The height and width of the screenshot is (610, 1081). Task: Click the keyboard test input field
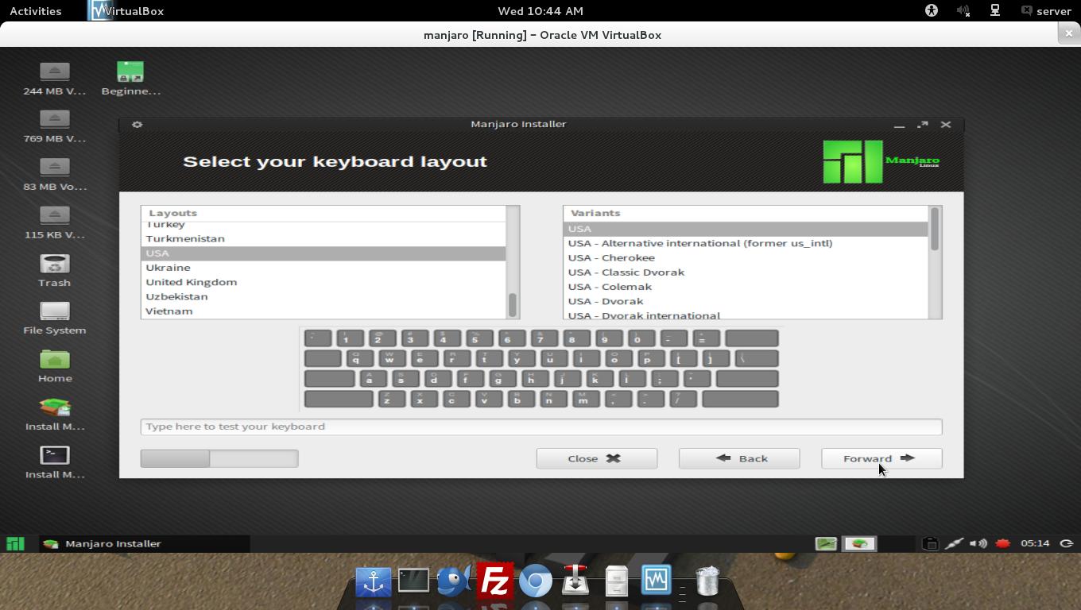pos(540,427)
